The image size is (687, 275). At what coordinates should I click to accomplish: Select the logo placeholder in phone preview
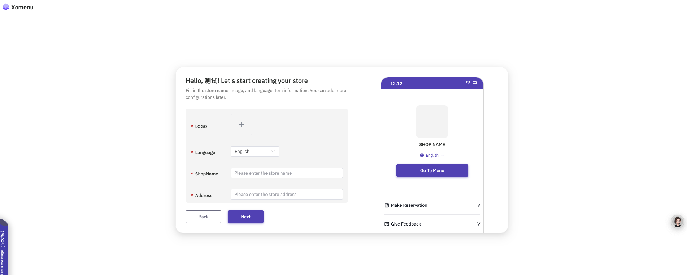432,122
